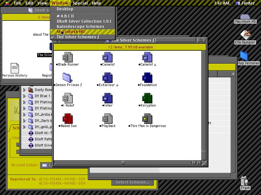
Task: Expand the Dusty Rose list row
Action: point(24,90)
